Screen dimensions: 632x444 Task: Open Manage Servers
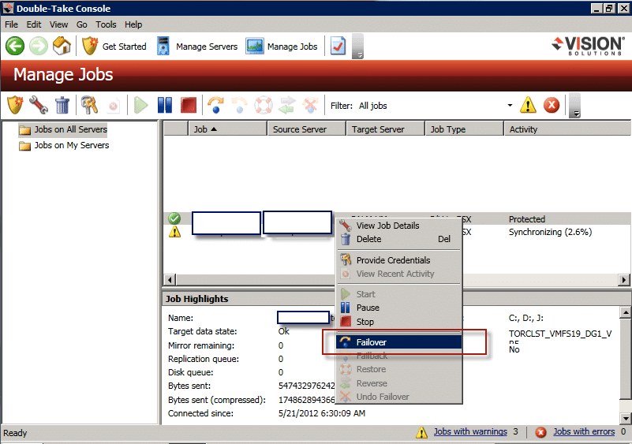pos(197,47)
